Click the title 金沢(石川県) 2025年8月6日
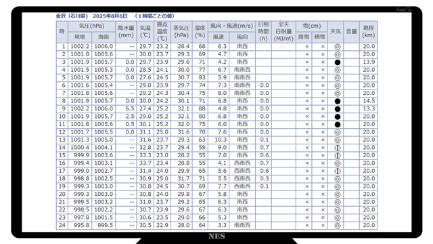Screen dimensions: 433x244 tap(92, 16)
